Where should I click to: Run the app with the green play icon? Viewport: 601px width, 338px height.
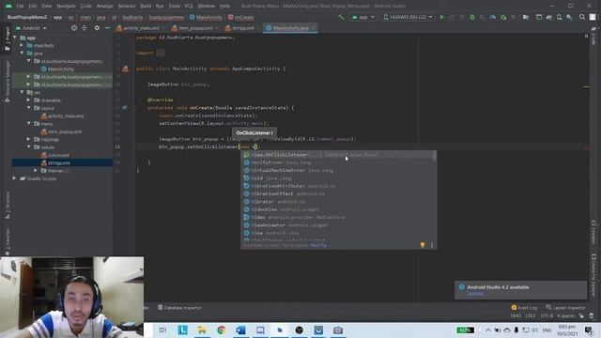coord(442,17)
